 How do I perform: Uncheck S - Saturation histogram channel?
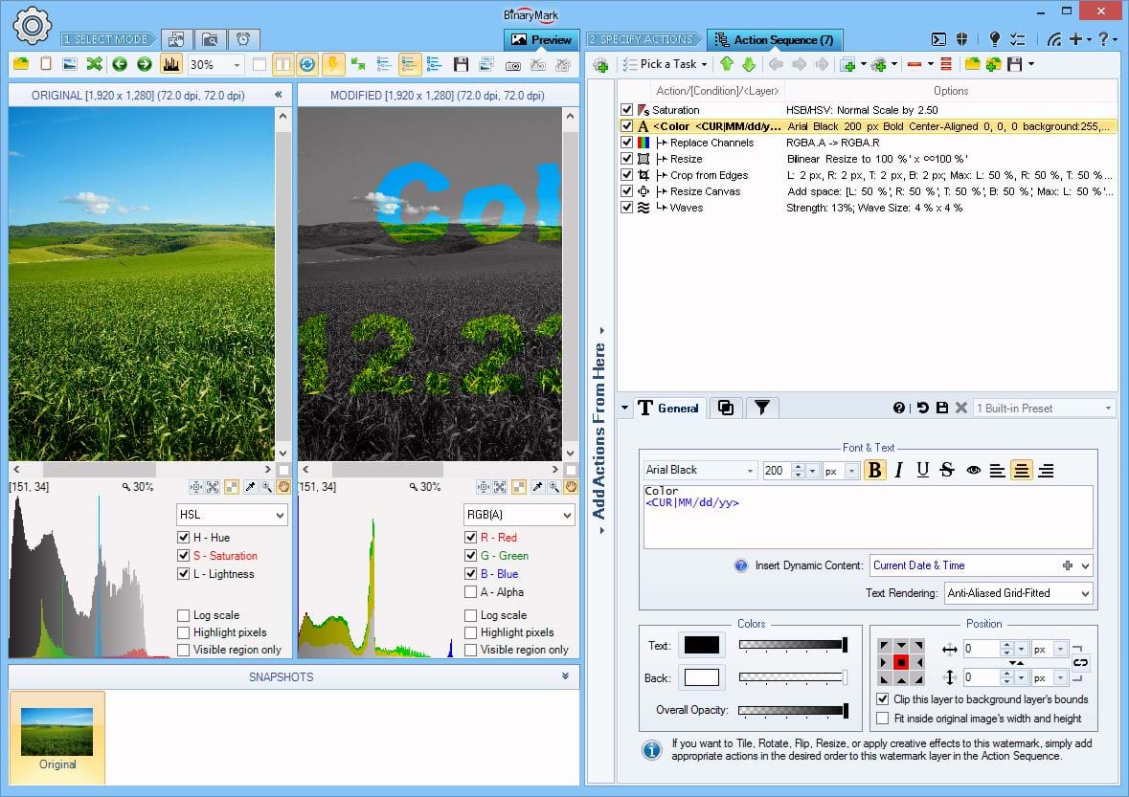point(184,556)
